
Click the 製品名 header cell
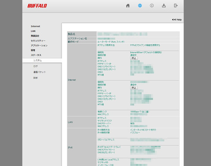tap(82, 34)
